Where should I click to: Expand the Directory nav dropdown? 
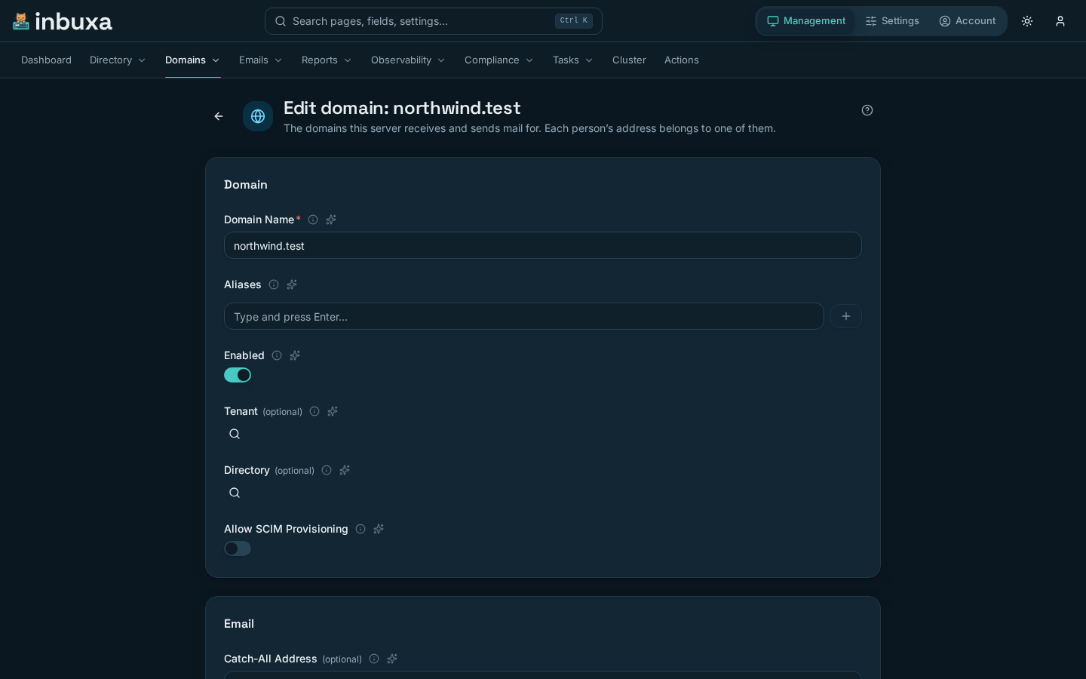[x=118, y=60]
